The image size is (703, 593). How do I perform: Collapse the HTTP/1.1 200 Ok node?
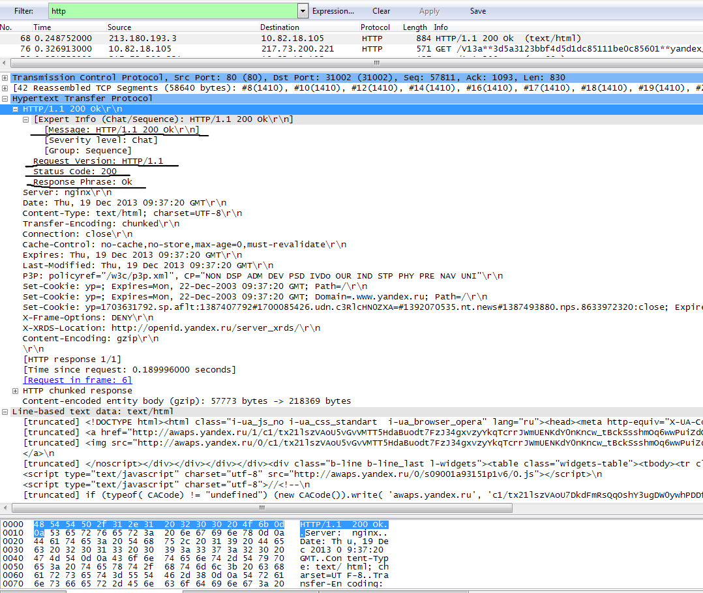tap(15, 109)
